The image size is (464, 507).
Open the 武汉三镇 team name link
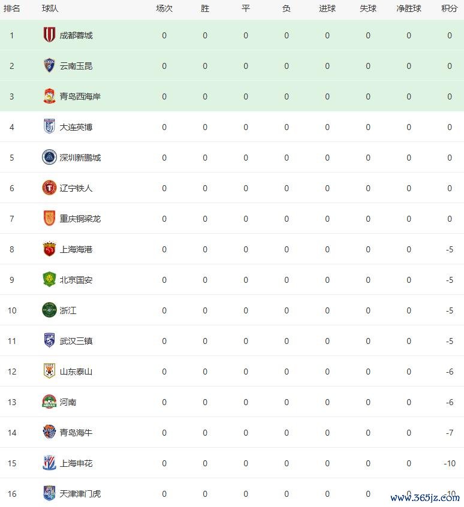tap(76, 341)
